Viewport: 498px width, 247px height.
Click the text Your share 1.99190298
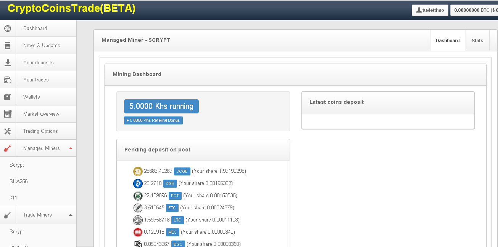tap(219, 171)
